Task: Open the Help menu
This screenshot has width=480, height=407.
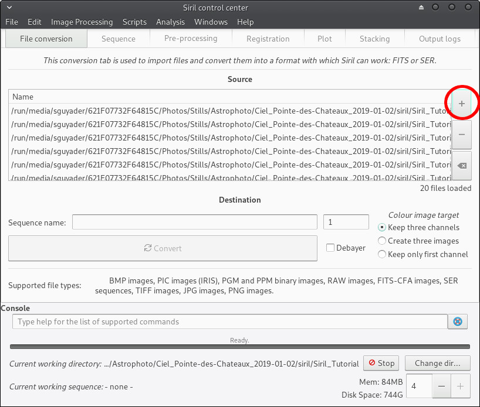Action: 245,22
